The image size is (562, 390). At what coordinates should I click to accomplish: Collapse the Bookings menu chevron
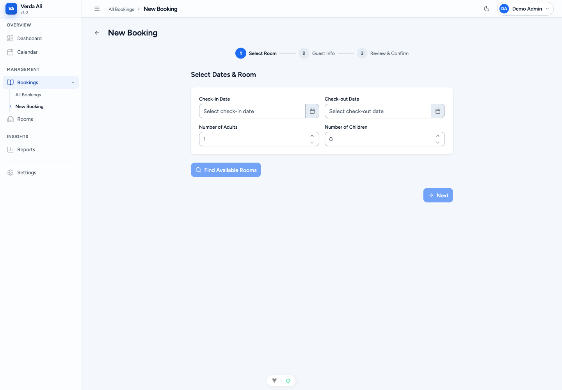click(x=73, y=82)
